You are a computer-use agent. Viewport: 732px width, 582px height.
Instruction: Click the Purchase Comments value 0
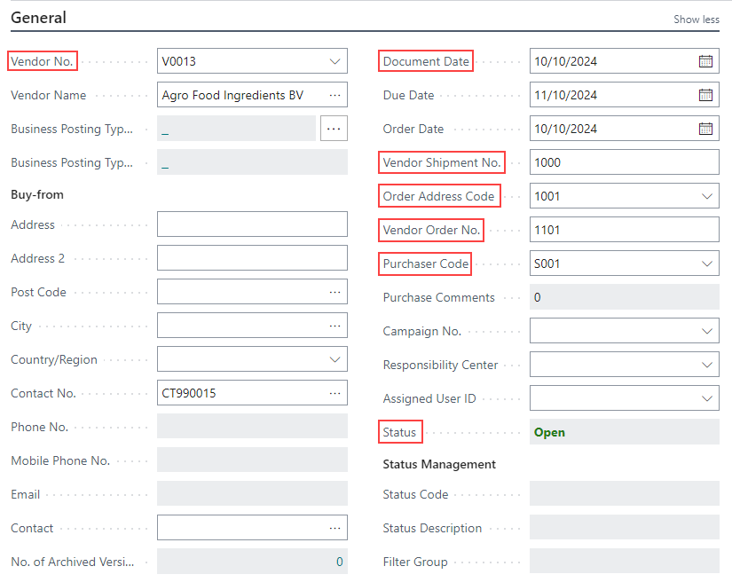coord(538,297)
